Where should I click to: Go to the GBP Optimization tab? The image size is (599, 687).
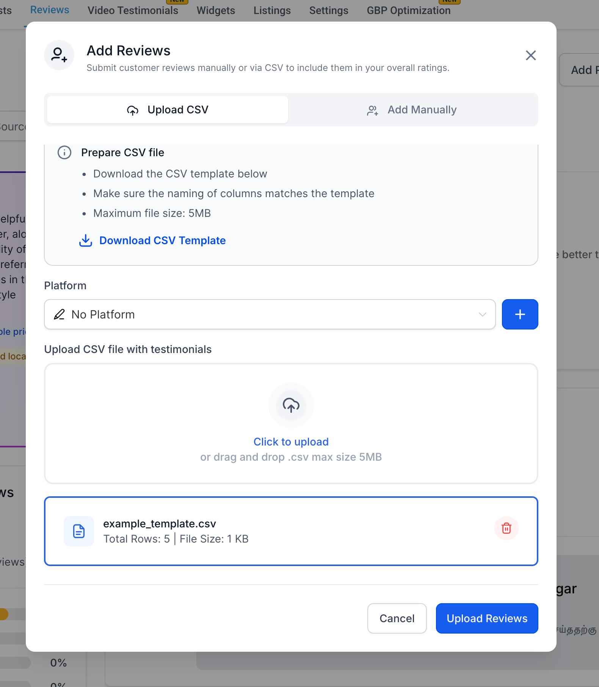(x=408, y=10)
